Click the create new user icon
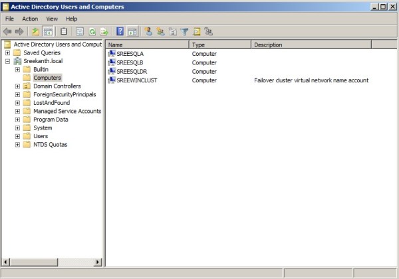 [x=148, y=31]
